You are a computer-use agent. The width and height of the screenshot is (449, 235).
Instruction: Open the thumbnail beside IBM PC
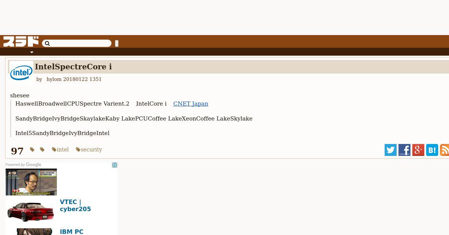31,232
